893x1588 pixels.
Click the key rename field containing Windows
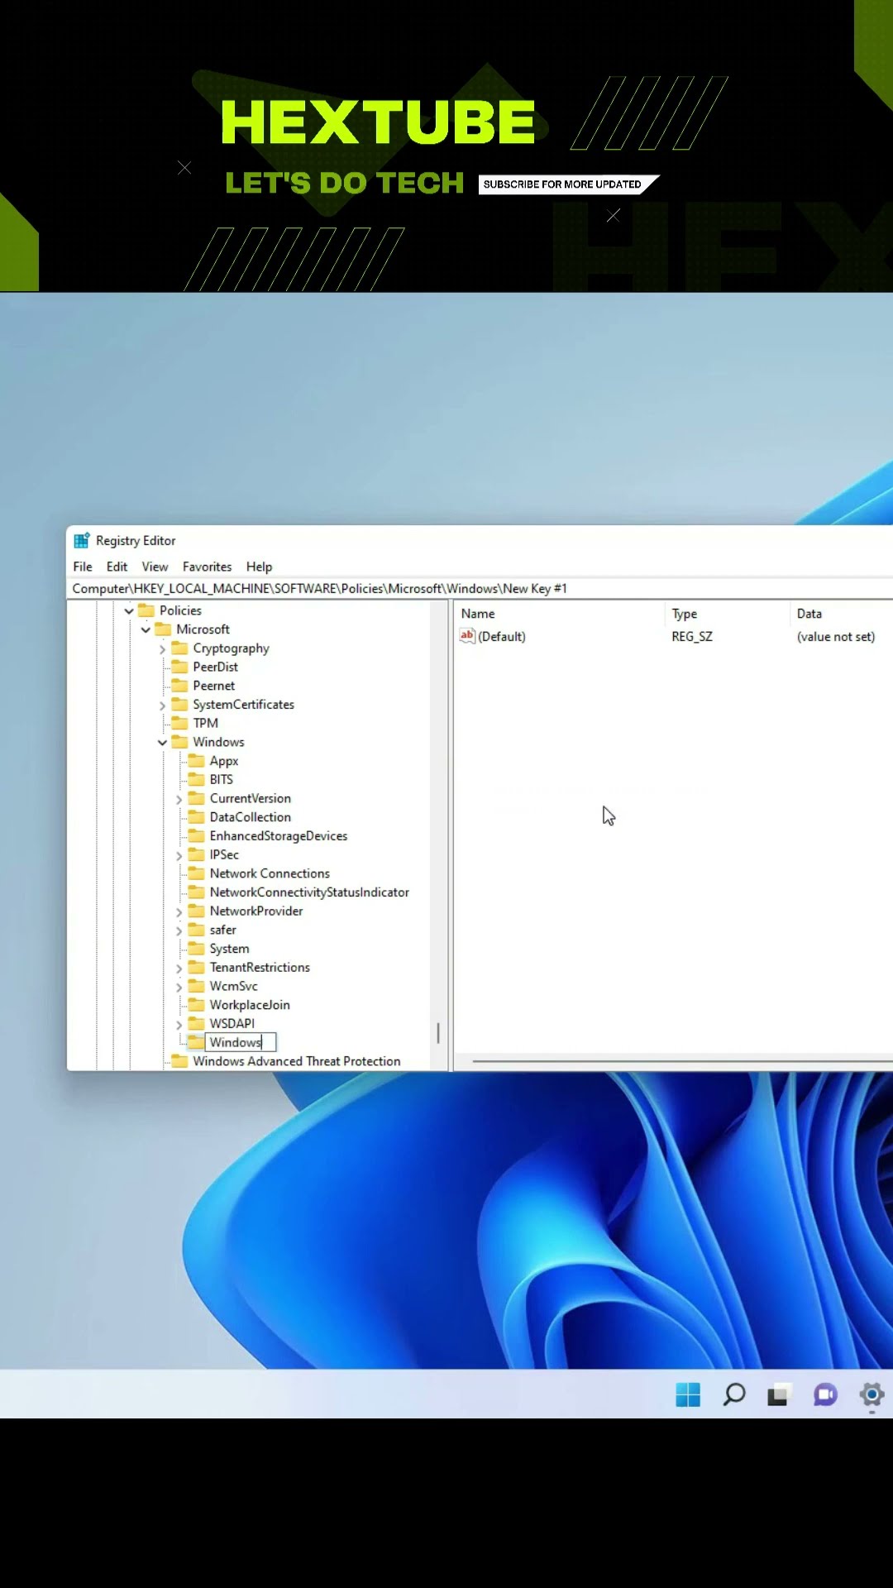click(x=241, y=1042)
